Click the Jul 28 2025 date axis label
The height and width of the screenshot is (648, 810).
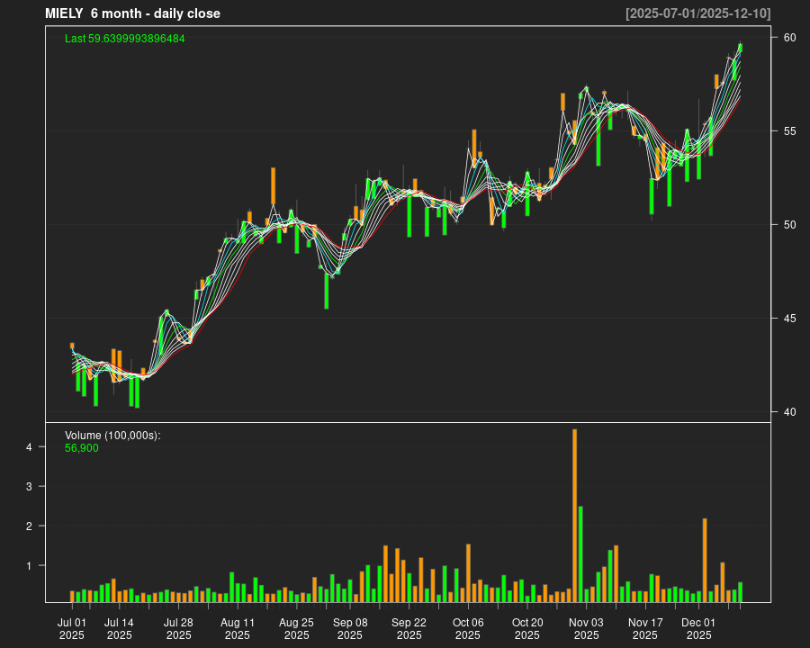point(178,628)
